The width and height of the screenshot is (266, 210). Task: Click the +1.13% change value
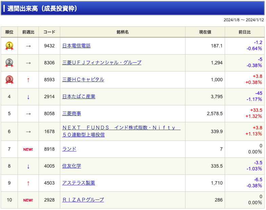click(253, 134)
